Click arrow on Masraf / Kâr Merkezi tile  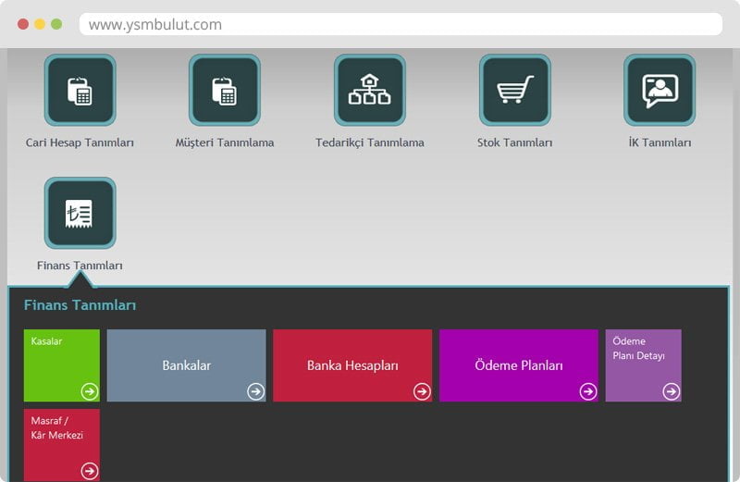[89, 471]
